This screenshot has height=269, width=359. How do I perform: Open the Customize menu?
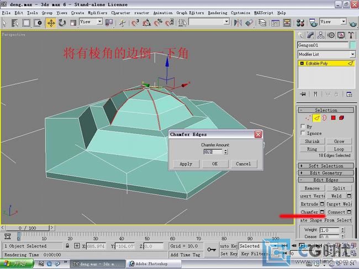click(240, 13)
